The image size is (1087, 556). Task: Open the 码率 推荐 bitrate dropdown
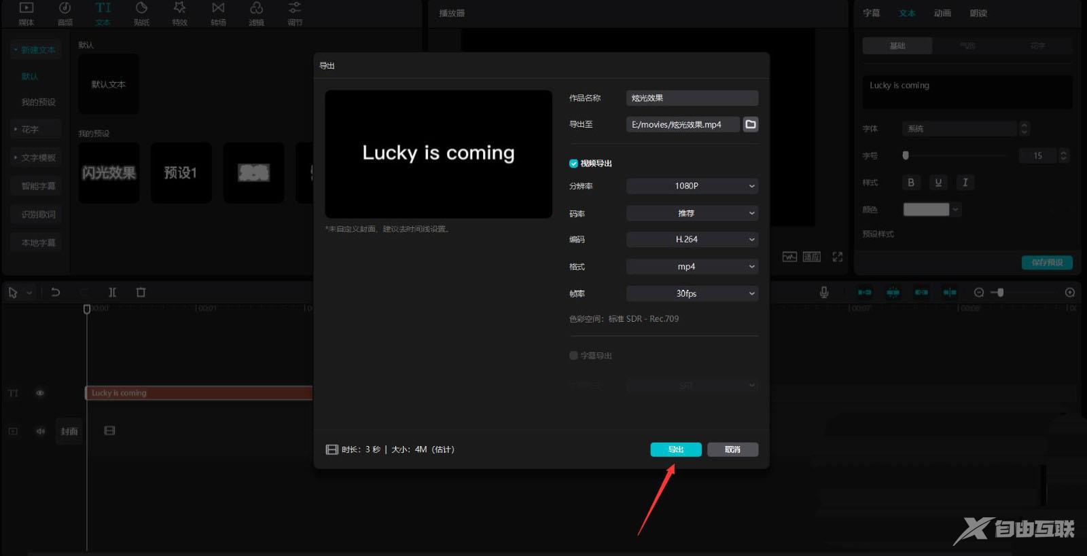click(692, 213)
